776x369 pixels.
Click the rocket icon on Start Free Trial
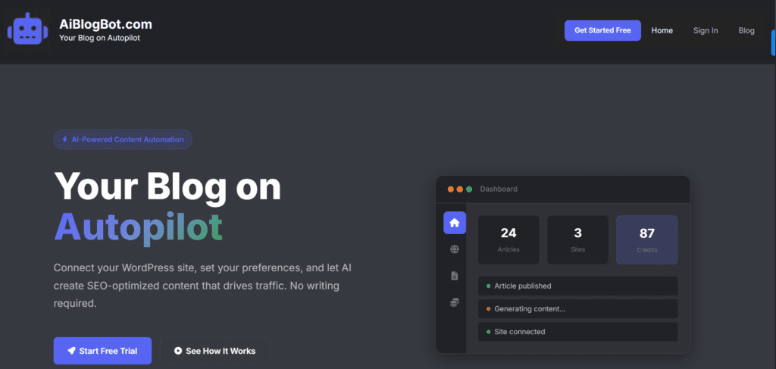(x=71, y=351)
